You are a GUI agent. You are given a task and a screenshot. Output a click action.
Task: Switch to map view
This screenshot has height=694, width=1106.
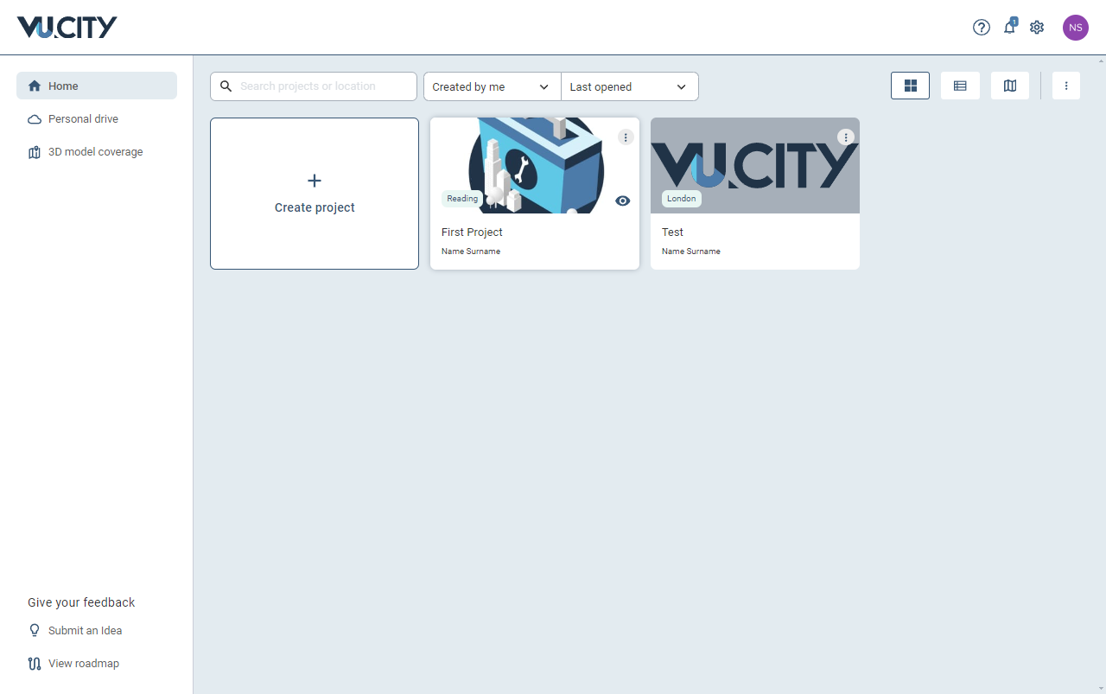pos(1010,86)
